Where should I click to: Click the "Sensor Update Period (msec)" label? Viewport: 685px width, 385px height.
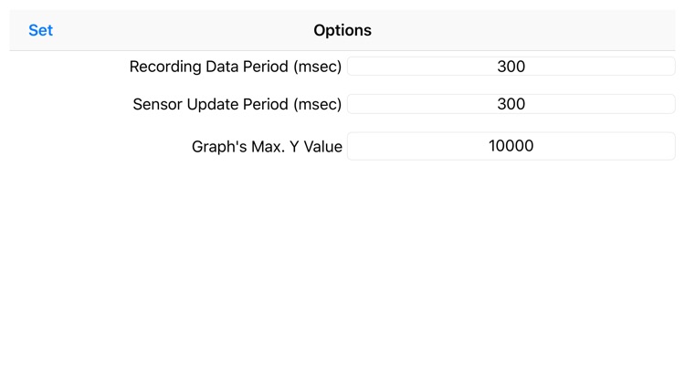tap(237, 104)
